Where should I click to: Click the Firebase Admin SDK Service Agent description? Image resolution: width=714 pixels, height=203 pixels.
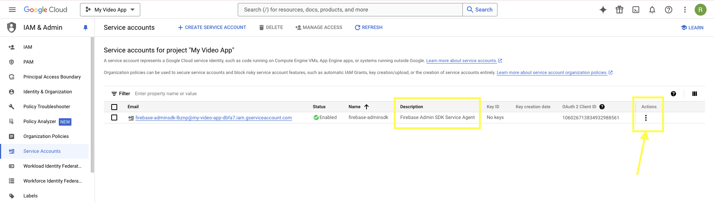438,117
